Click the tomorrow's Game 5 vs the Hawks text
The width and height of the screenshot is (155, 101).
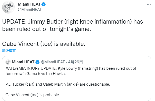pyautogui.click(x=36, y=74)
